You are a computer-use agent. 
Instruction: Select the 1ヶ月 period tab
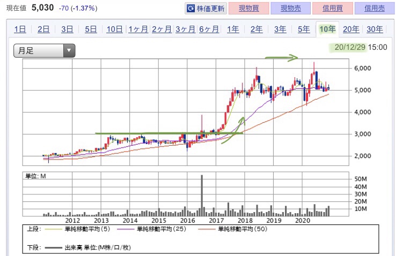tap(138, 29)
